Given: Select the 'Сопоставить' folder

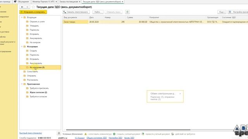Looking at the screenshot, I should (33, 71).
